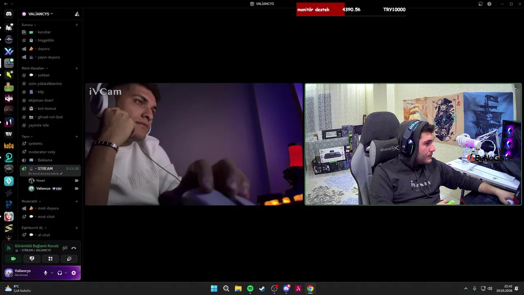Open the blue X server icon
This screenshot has height=295, width=524.
tap(9, 51)
